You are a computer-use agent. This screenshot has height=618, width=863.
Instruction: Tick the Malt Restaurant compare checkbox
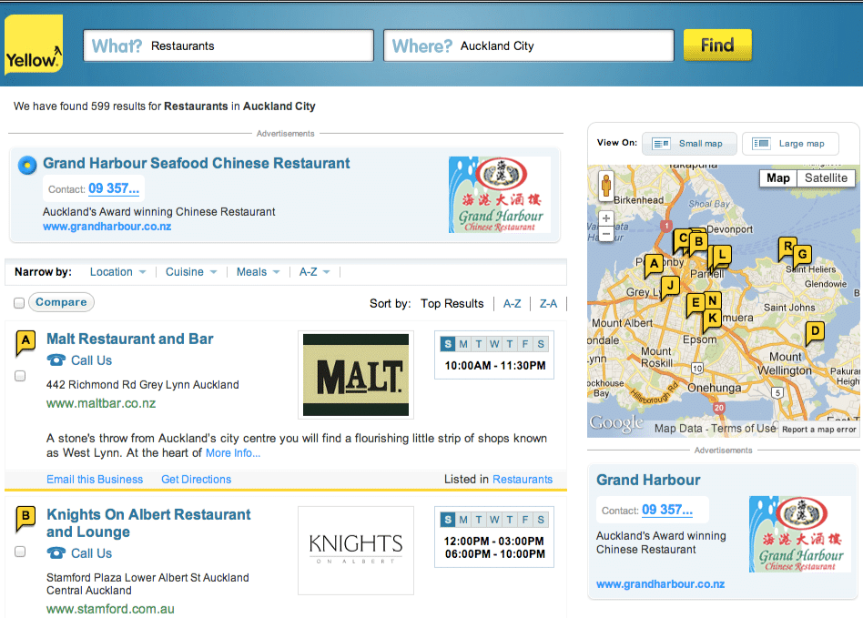pos(20,376)
